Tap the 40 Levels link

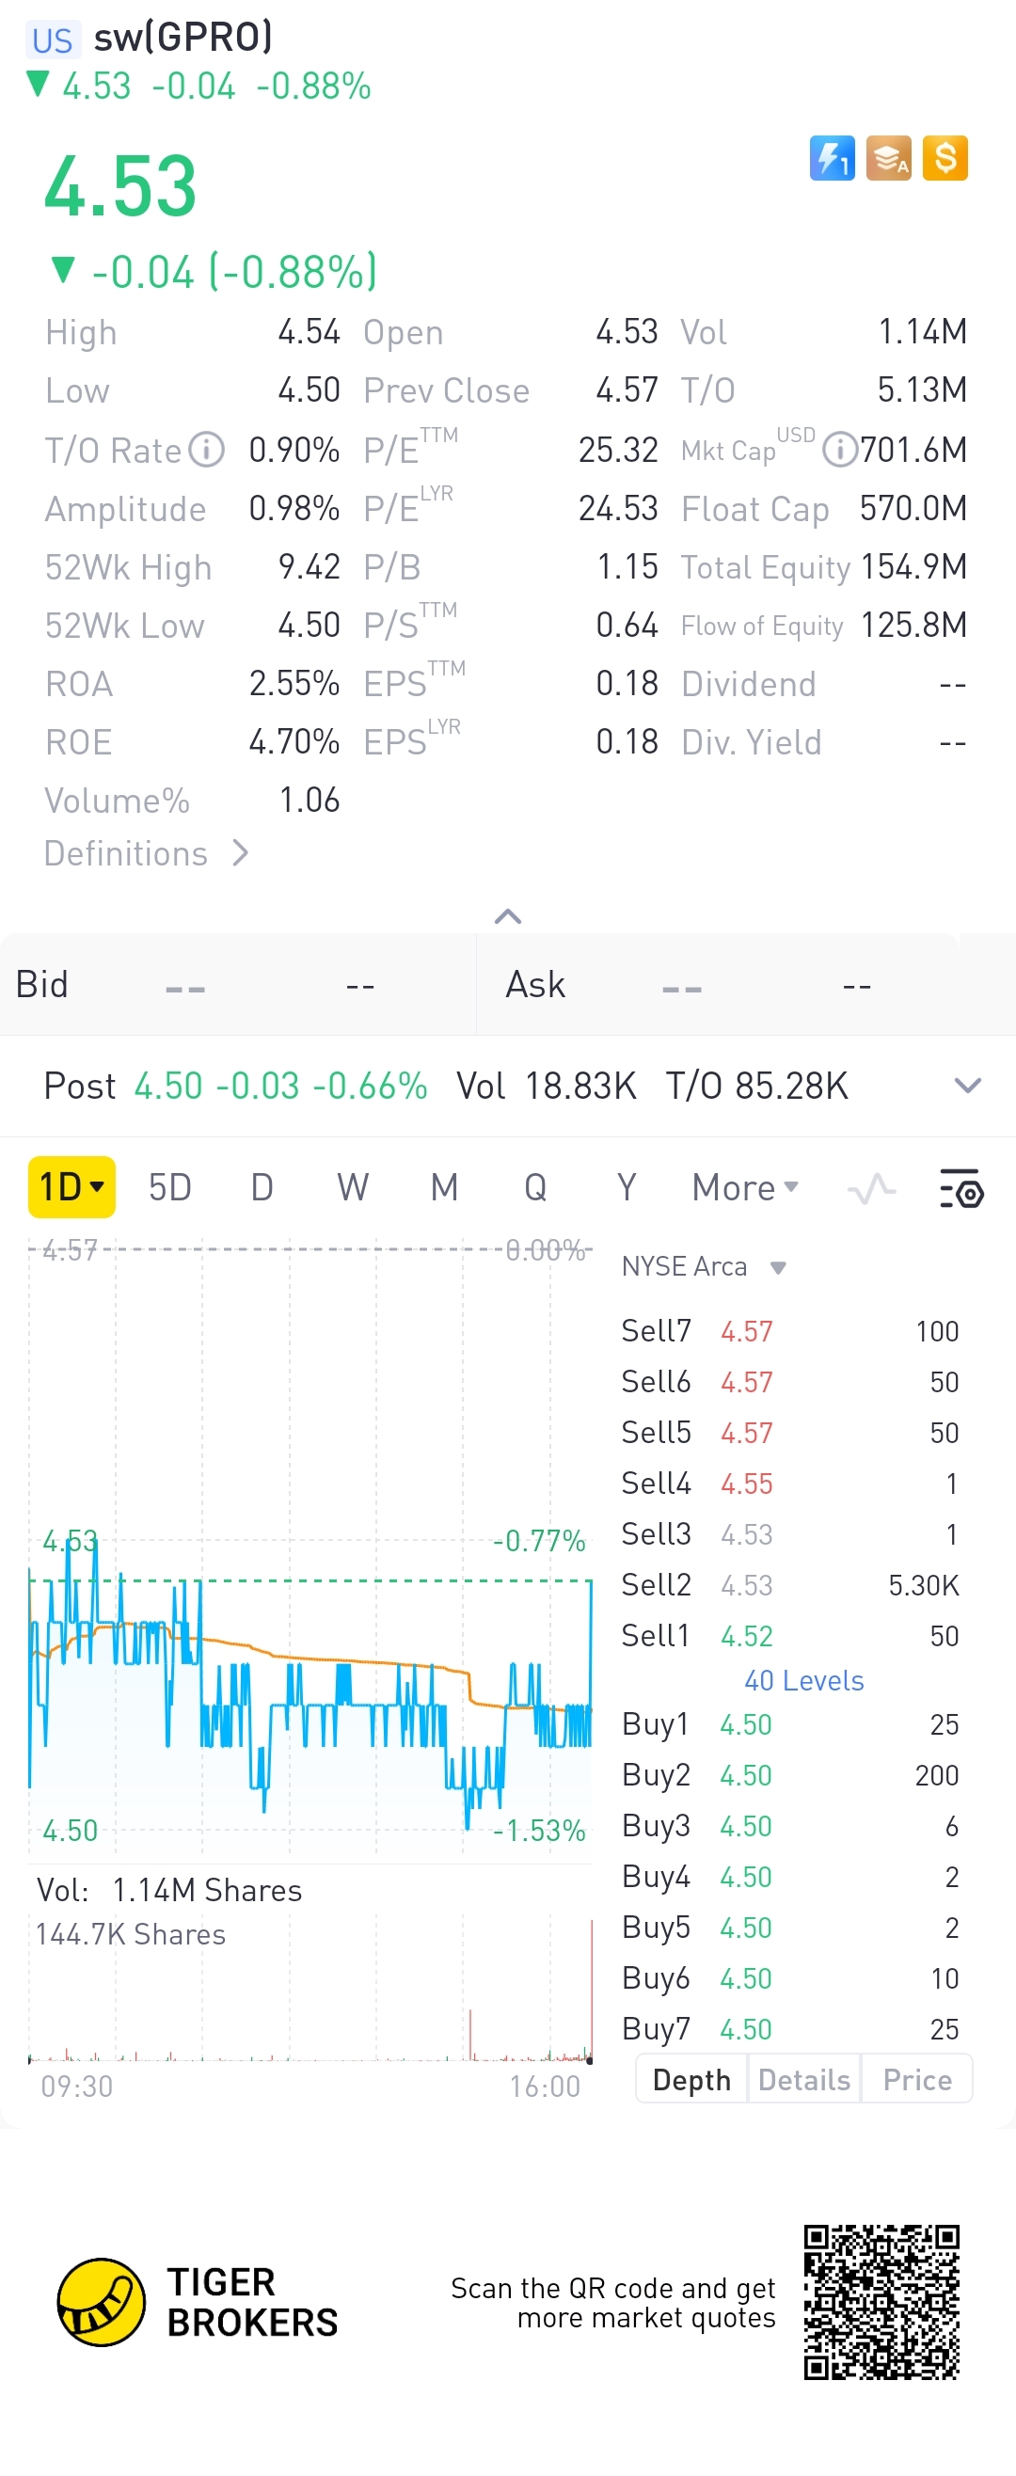coord(803,1680)
